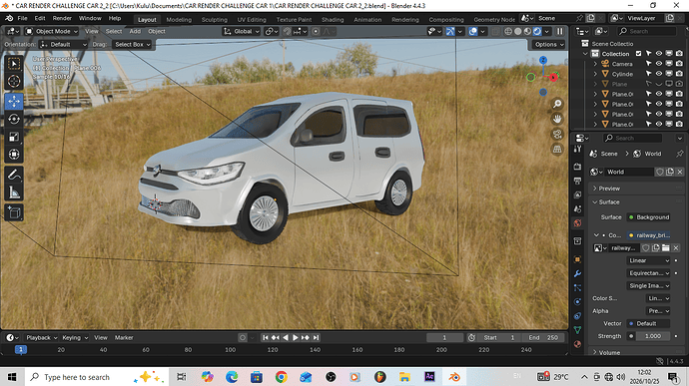Open the Object Data properties tab
This screenshot has height=386, width=689.
578,330
